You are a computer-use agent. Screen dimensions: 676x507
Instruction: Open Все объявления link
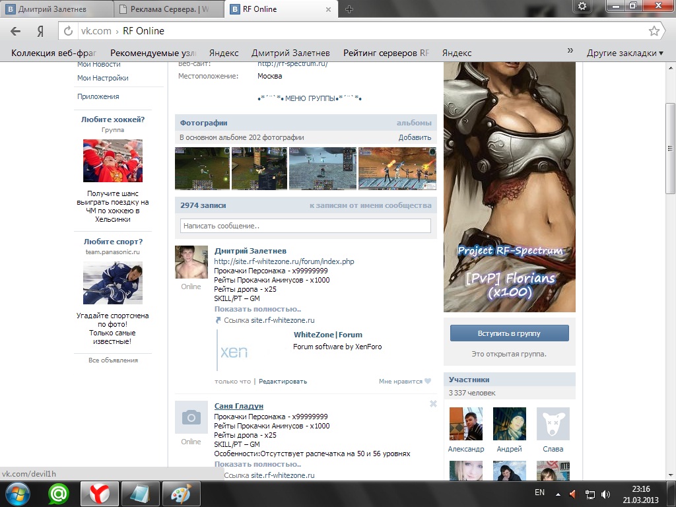[113, 360]
